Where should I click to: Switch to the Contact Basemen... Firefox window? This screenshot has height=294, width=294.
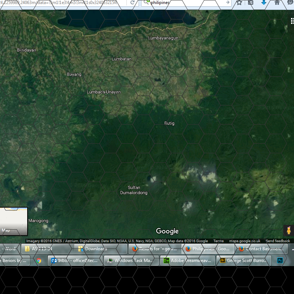pyautogui.click(x=261, y=249)
